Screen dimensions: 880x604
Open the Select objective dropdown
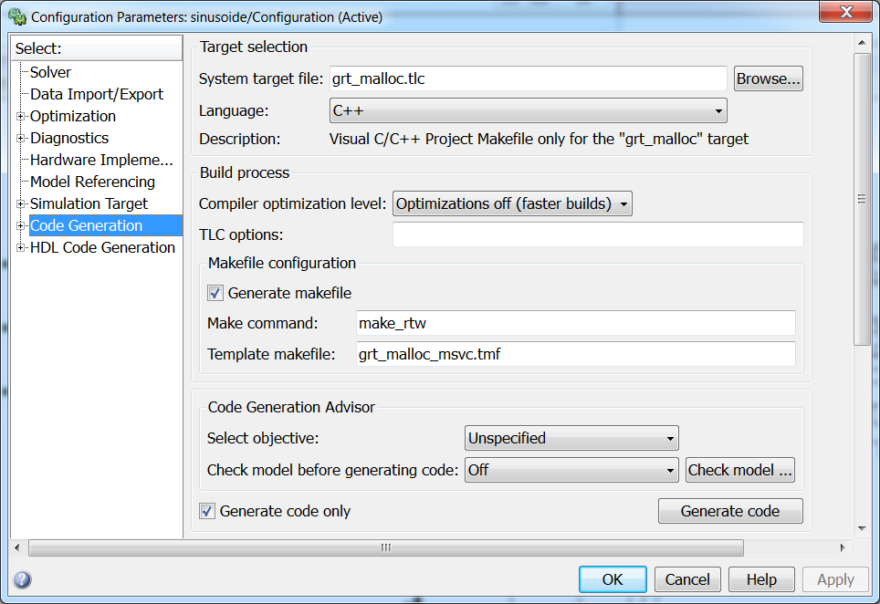point(571,438)
